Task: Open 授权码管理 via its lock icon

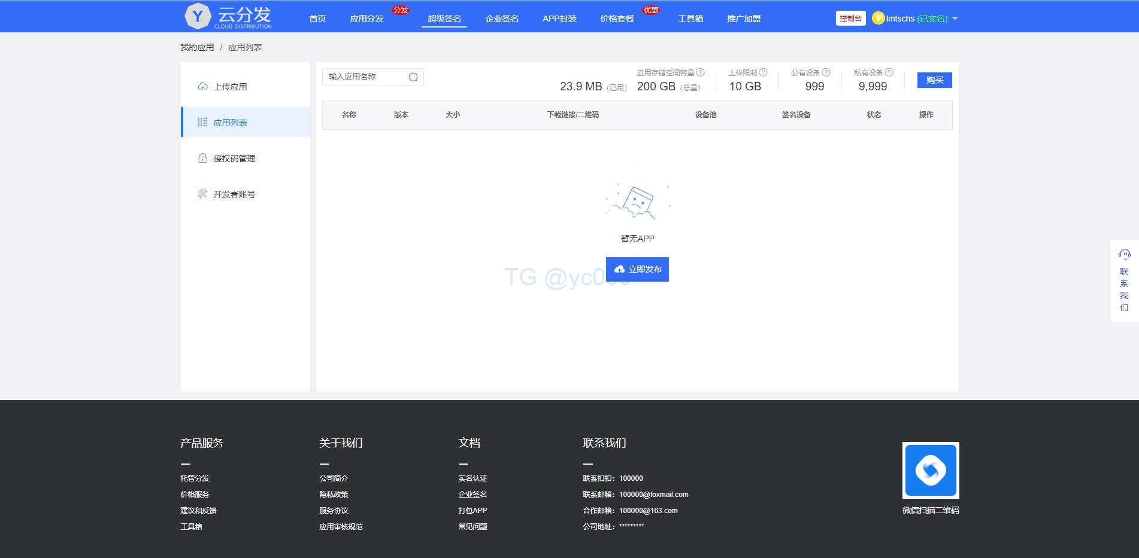Action: pos(202,158)
